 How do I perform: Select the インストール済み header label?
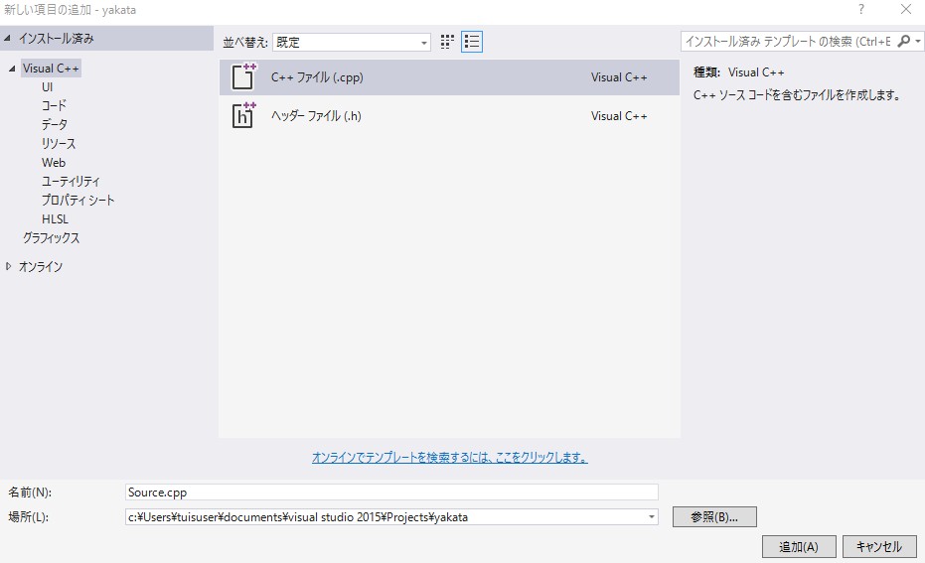[x=56, y=39]
